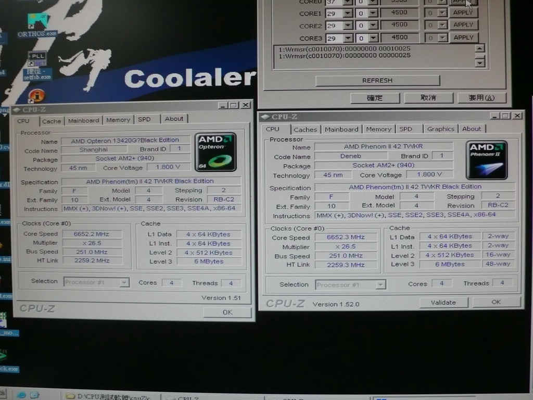533x400 pixels.
Task: Click HT Link 2259.2 MHz value
Action: point(92,260)
